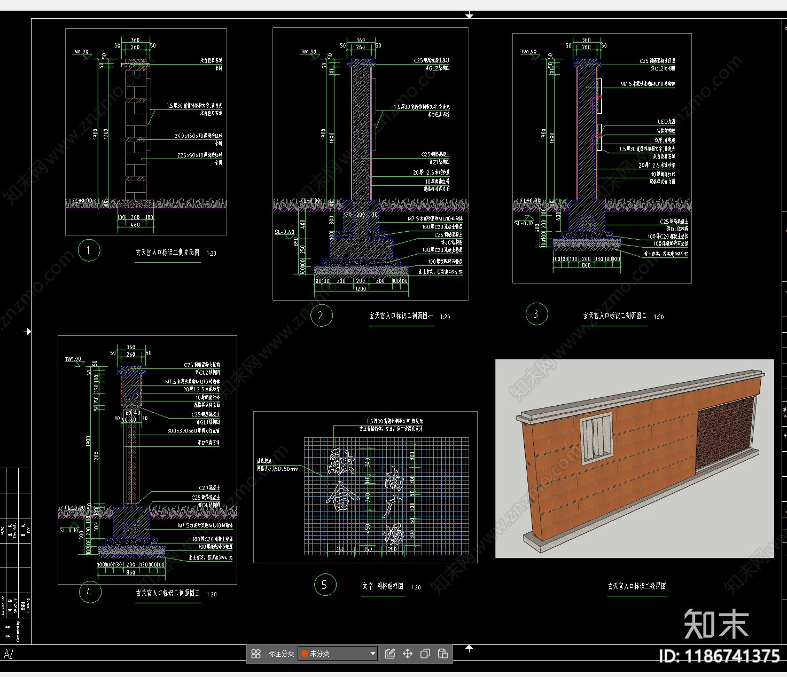This screenshot has width=787, height=677.
Task: Select the four-arrow move icon
Action: (407, 654)
